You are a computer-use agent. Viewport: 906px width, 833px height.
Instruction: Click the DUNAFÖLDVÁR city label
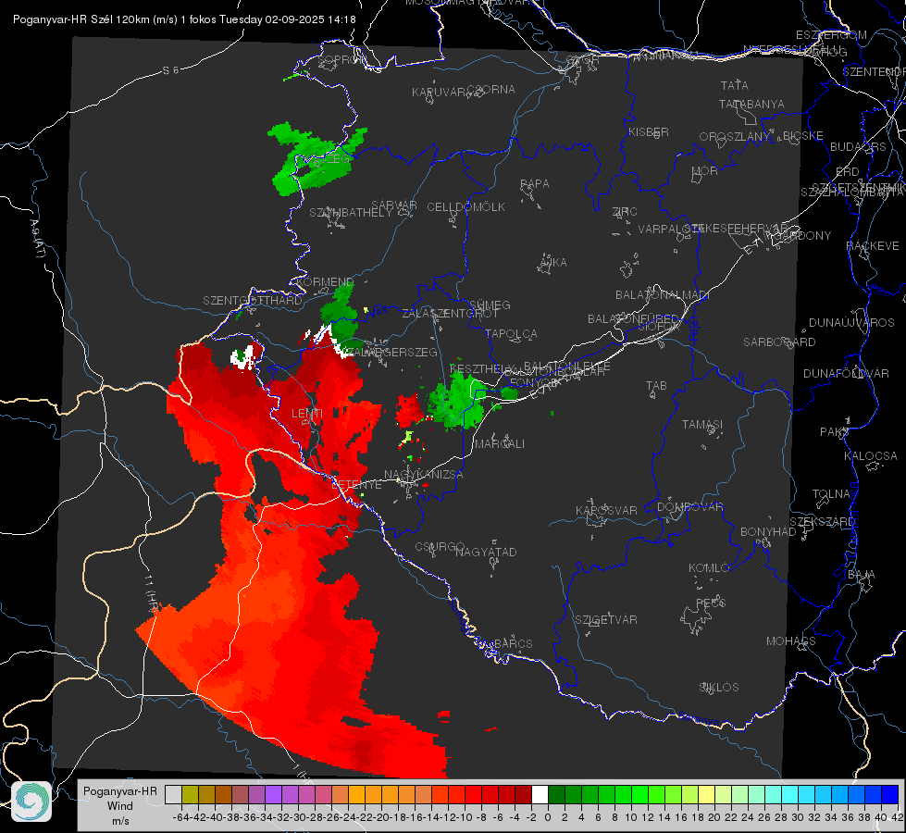(846, 373)
